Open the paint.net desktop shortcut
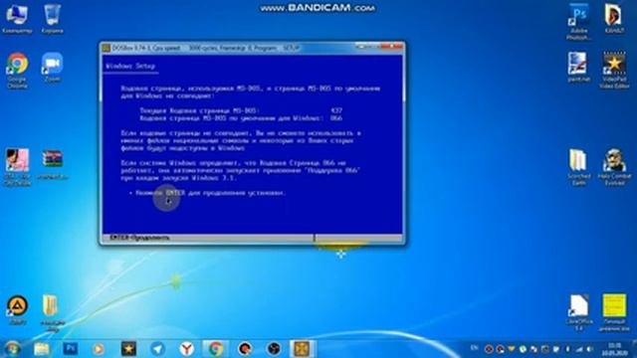 [x=579, y=67]
